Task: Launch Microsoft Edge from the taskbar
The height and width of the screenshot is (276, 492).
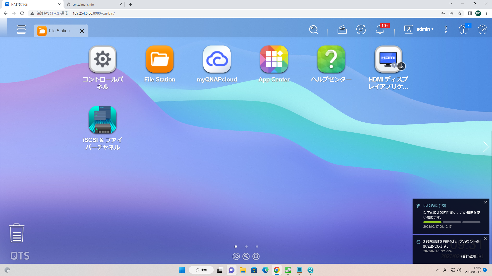Action: [265, 270]
